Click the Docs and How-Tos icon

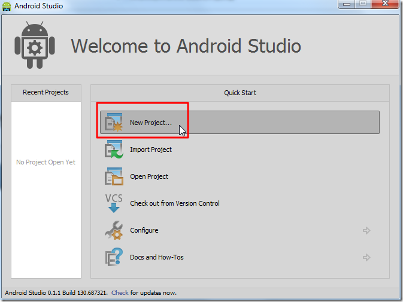point(114,257)
